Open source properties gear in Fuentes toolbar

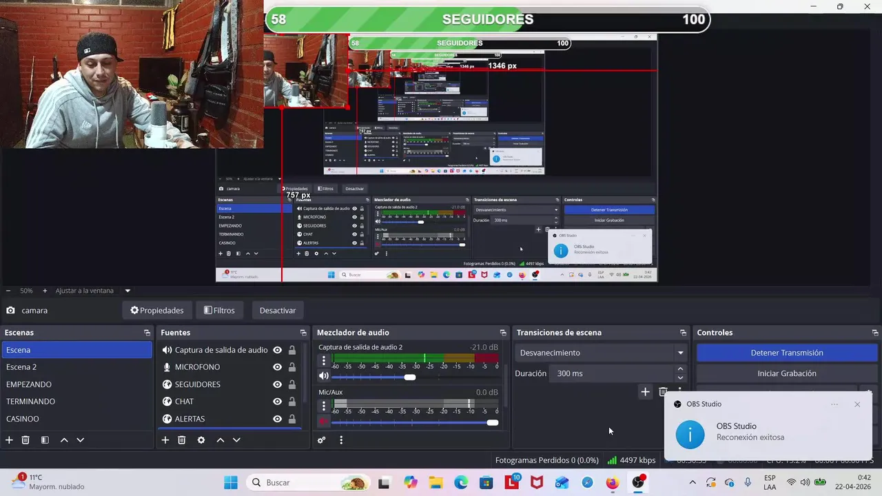pos(201,440)
